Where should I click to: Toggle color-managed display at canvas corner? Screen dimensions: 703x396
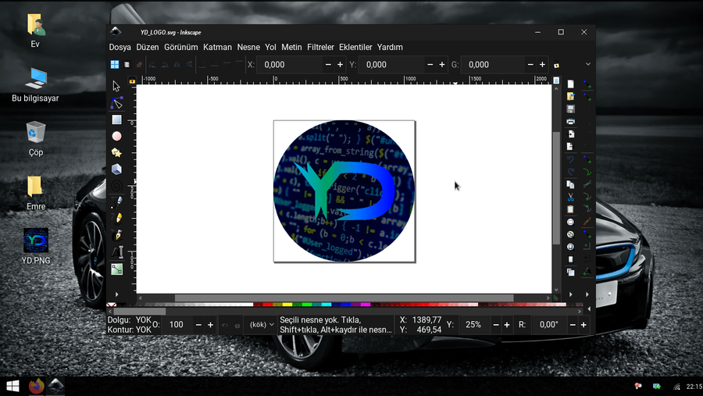click(556, 298)
